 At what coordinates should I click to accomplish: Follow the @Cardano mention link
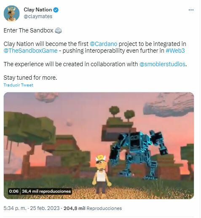click(x=103, y=44)
